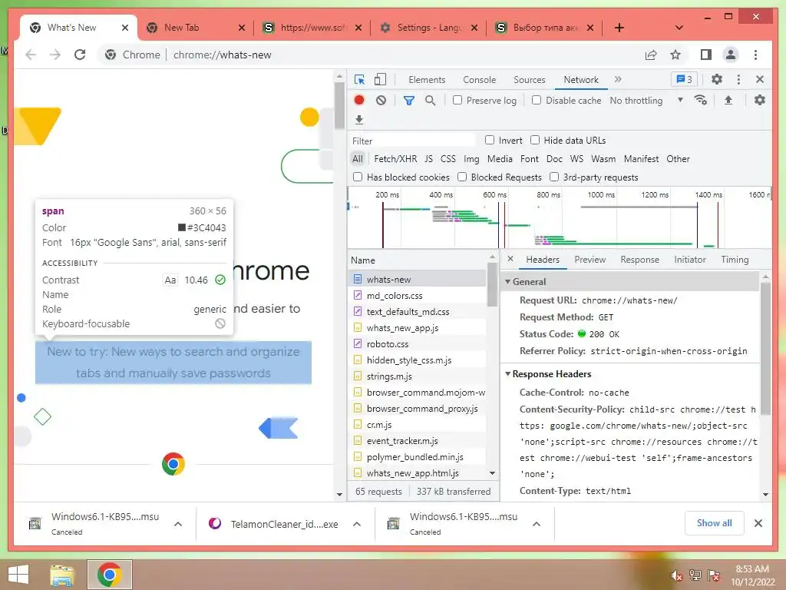
Task: Click the share page icon
Action: click(x=651, y=55)
